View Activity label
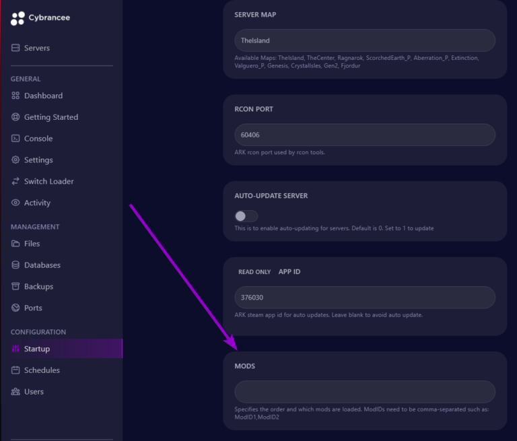This screenshot has height=441, width=517. [37, 203]
